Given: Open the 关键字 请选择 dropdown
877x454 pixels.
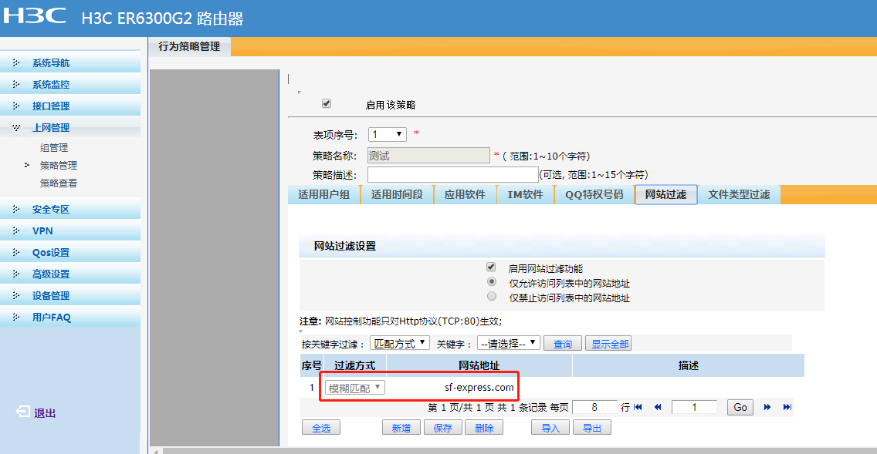Looking at the screenshot, I should tap(509, 343).
